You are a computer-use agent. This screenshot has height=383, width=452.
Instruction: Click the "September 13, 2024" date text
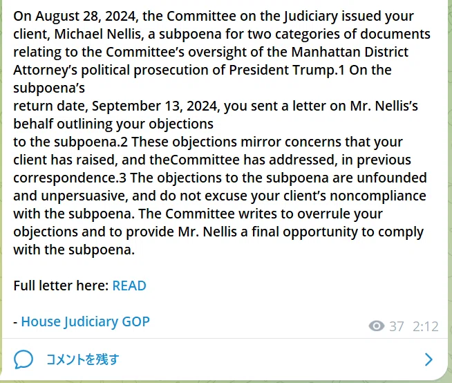[154, 106]
